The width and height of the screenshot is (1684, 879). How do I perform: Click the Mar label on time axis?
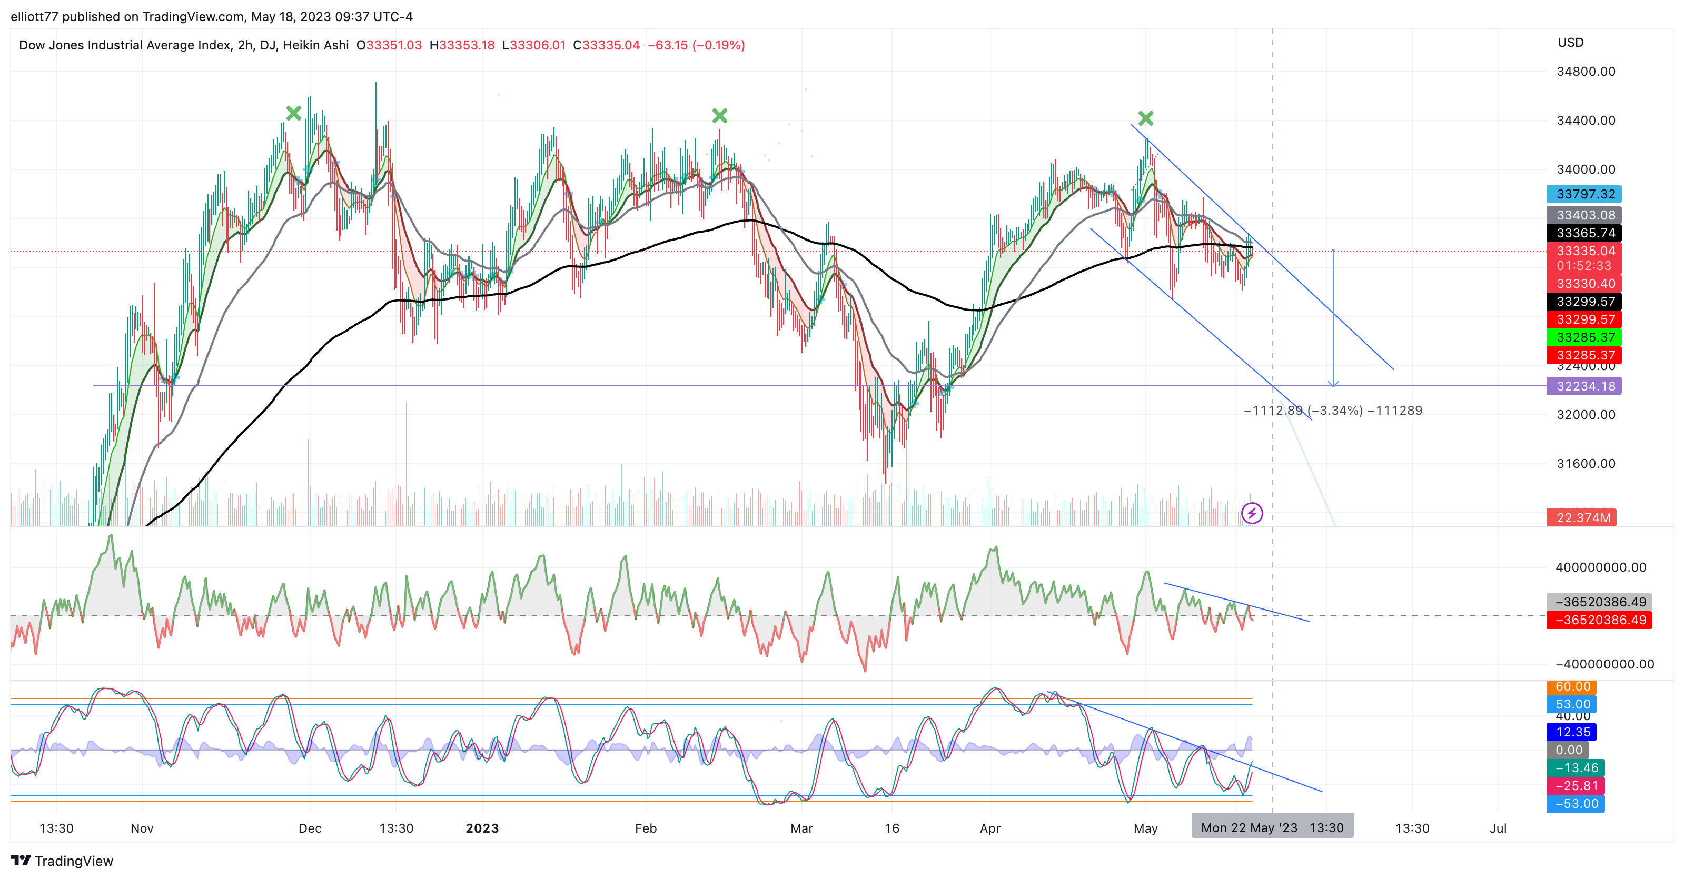801,828
